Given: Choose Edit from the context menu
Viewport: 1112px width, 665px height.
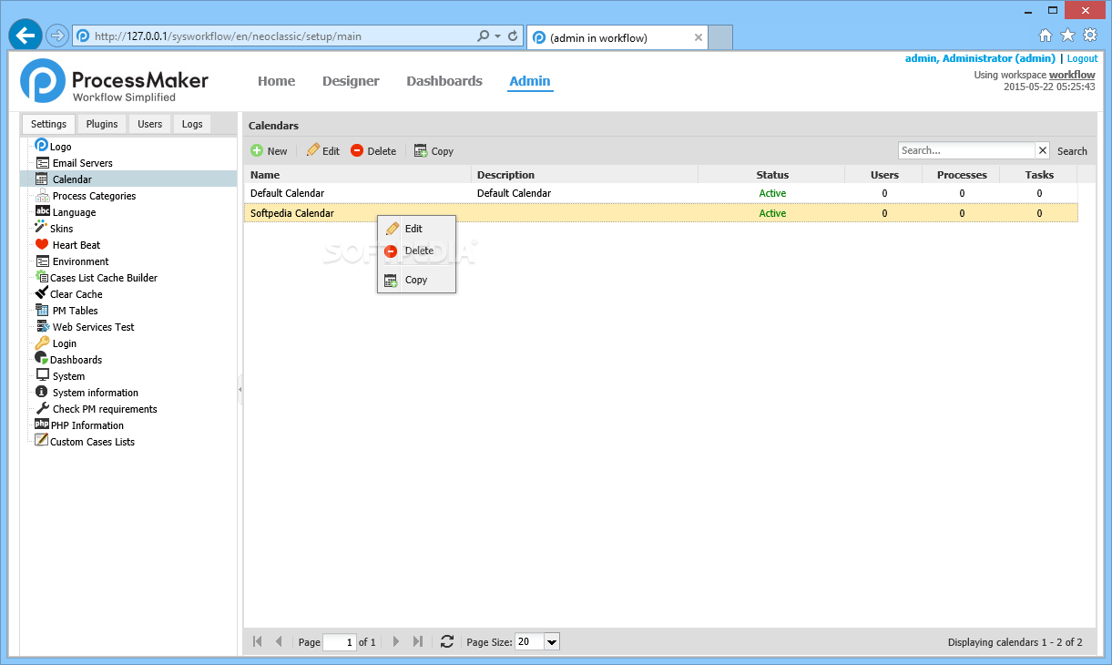Looking at the screenshot, I should tap(416, 229).
